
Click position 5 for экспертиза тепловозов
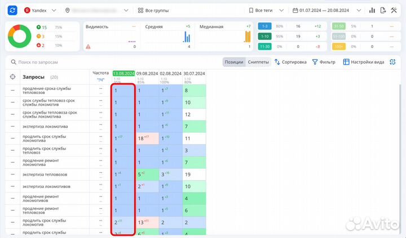tap(147, 174)
